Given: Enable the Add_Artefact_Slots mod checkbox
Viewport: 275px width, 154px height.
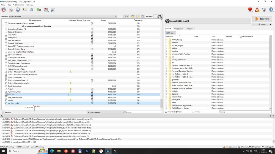Looking at the screenshot, I should coord(6,98).
